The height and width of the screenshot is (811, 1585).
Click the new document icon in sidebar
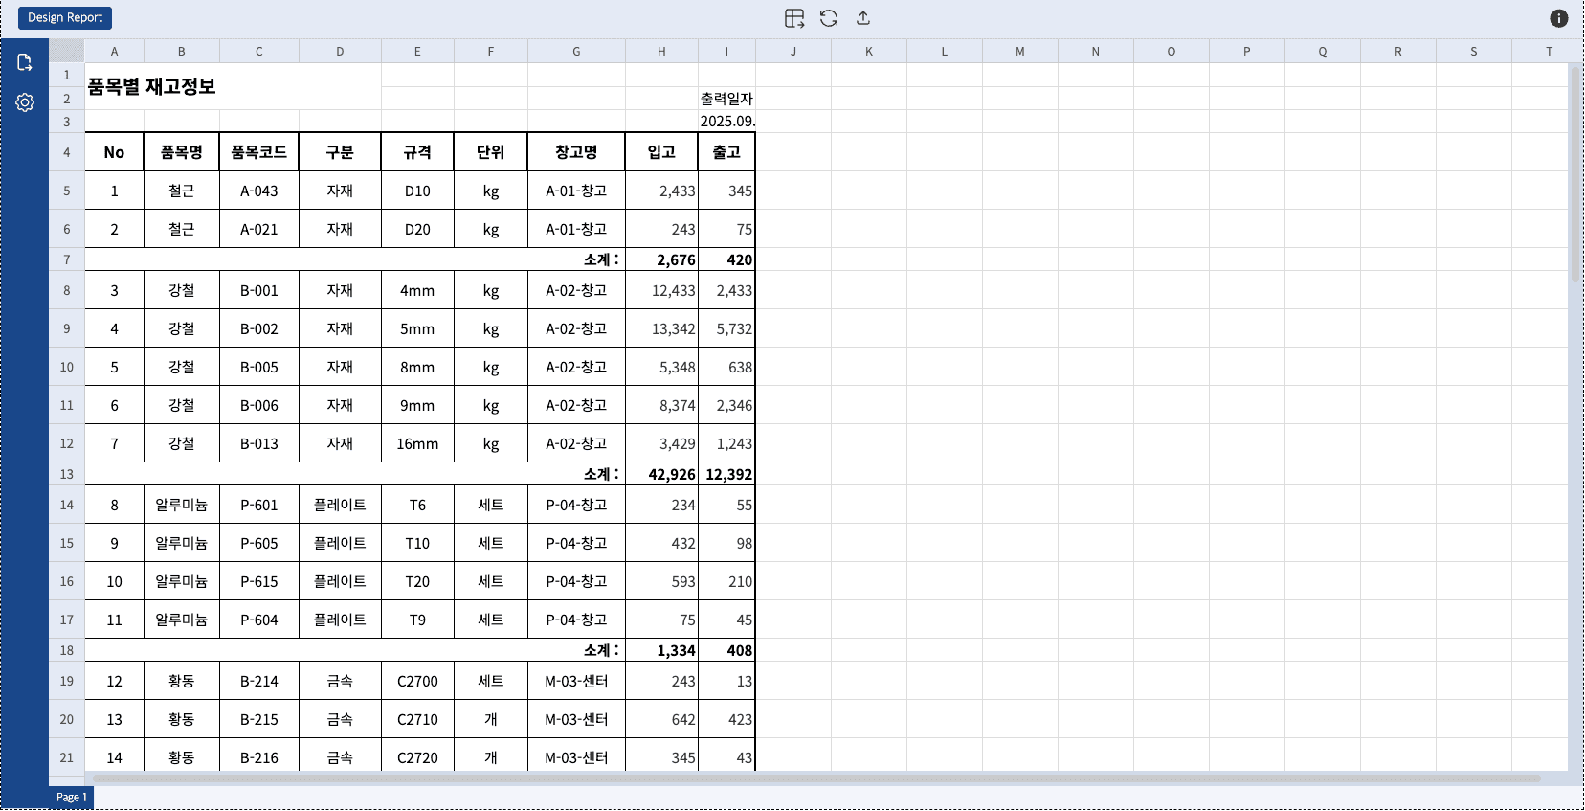coord(25,62)
